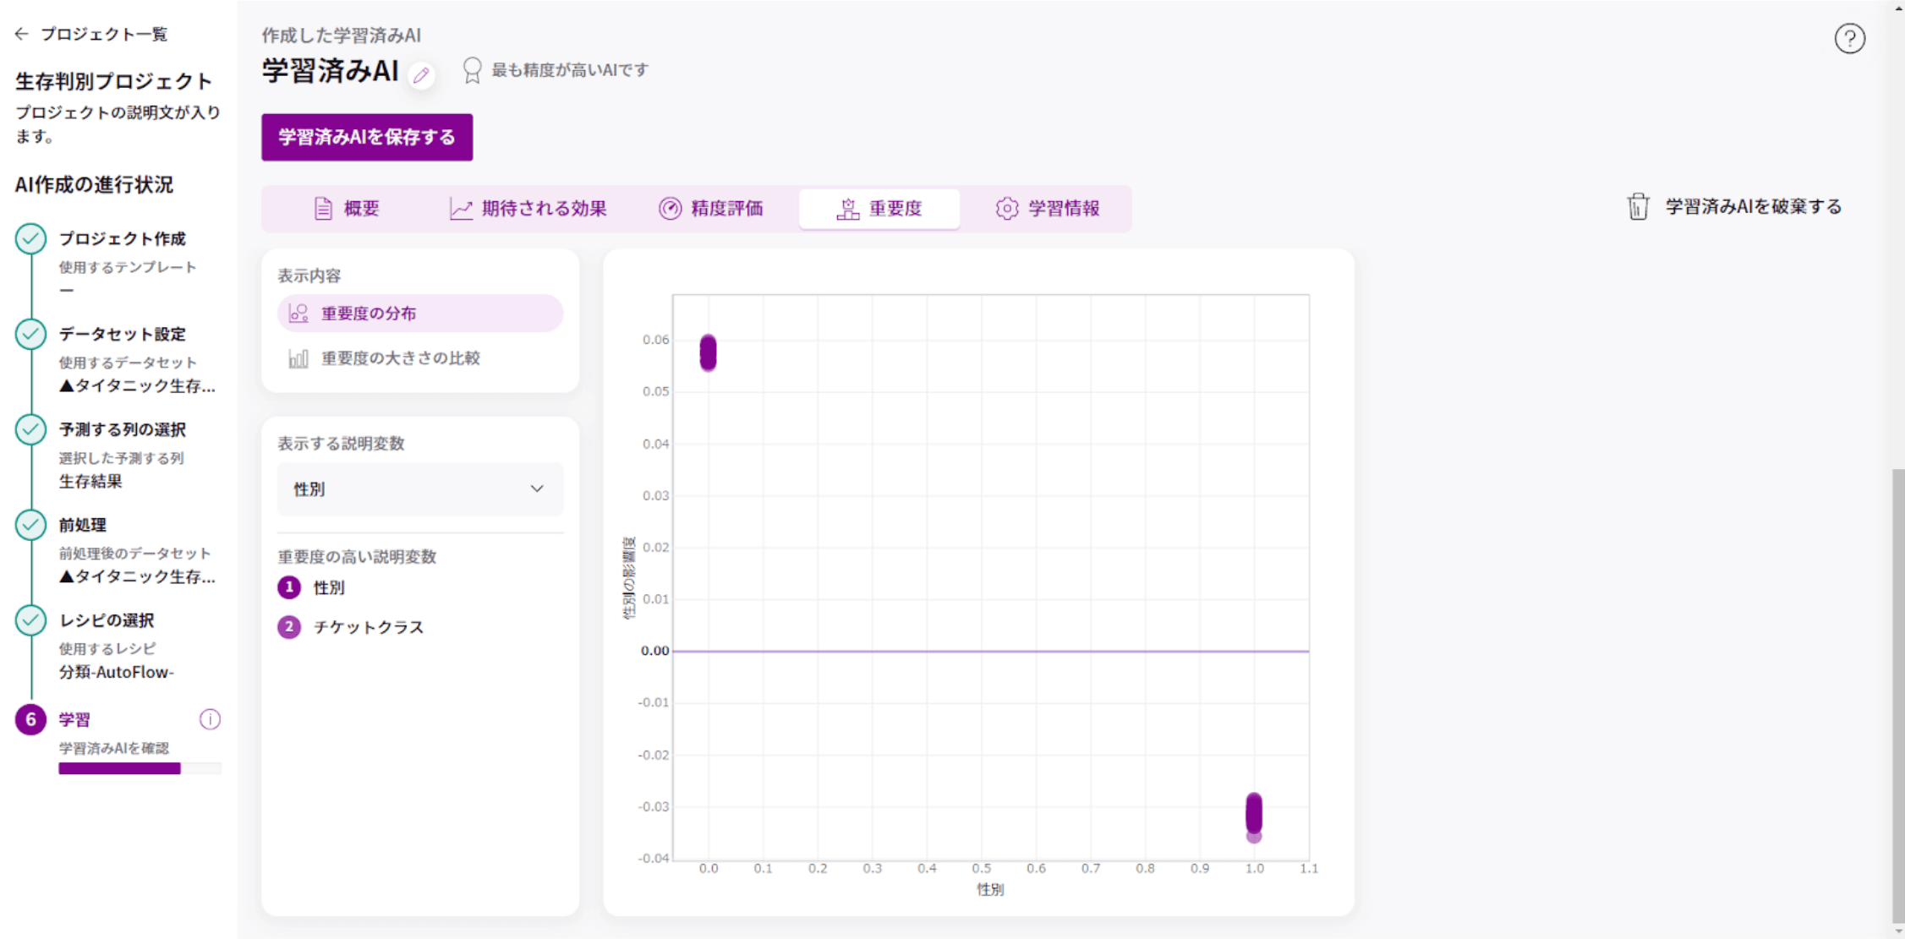
Task: Click the checkmark circle for 予測する列の選択
Action: (x=30, y=429)
